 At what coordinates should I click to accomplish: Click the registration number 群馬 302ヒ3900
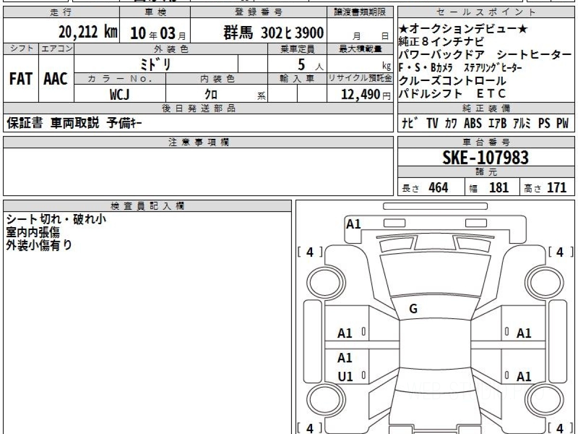pyautogui.click(x=273, y=33)
